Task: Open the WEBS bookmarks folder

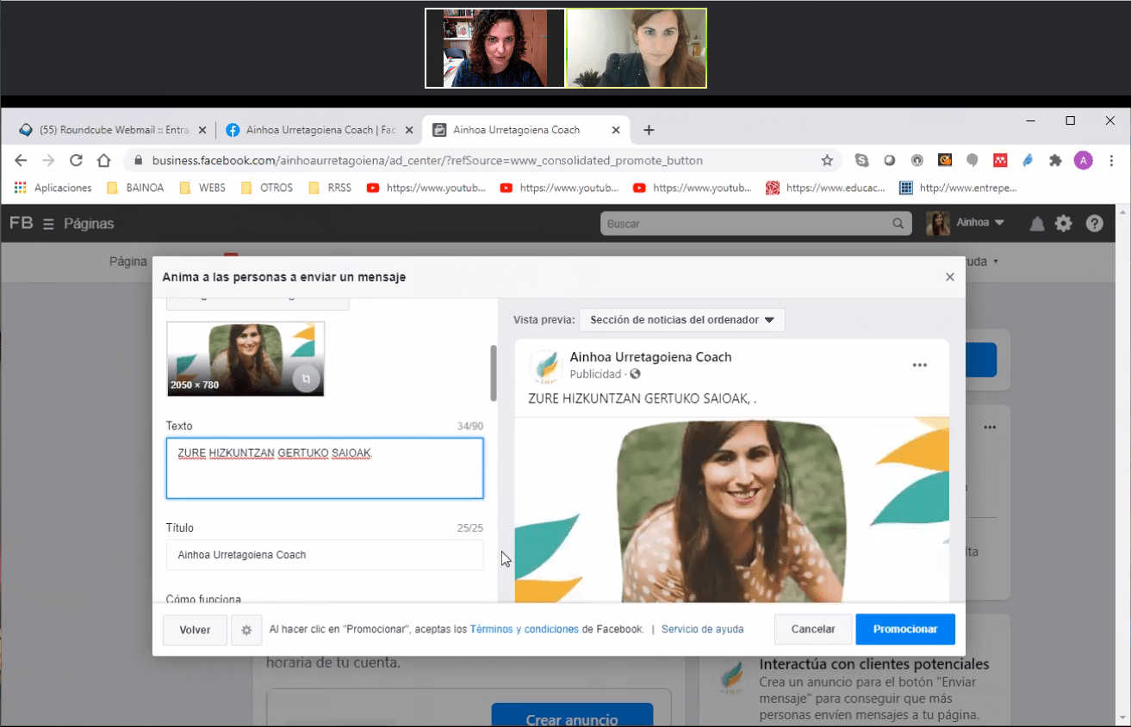Action: (202, 188)
